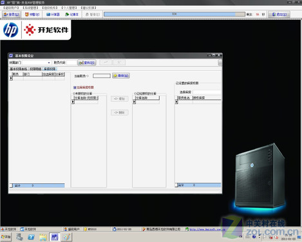The image size is (302, 242).
Task: Open the 系统管理 menu
Action: pos(31,8)
